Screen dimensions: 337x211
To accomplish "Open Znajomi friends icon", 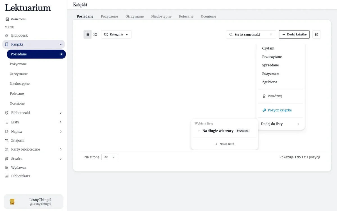I will tap(7, 140).
